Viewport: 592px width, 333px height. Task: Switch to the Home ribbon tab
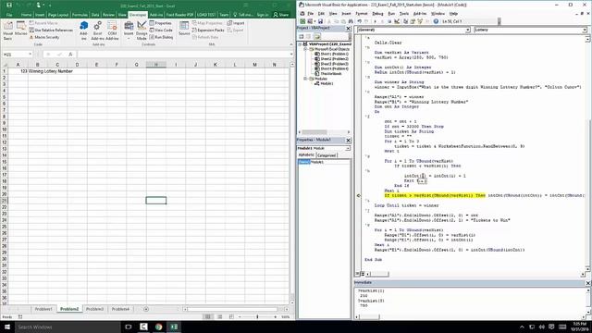(x=26, y=15)
